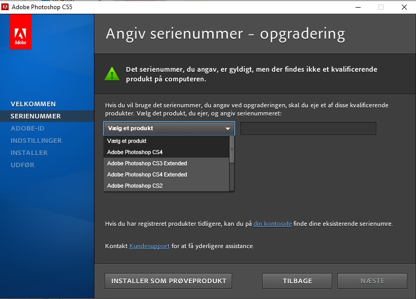
Task: Select the Indstillinger step in sidebar
Action: click(36, 141)
